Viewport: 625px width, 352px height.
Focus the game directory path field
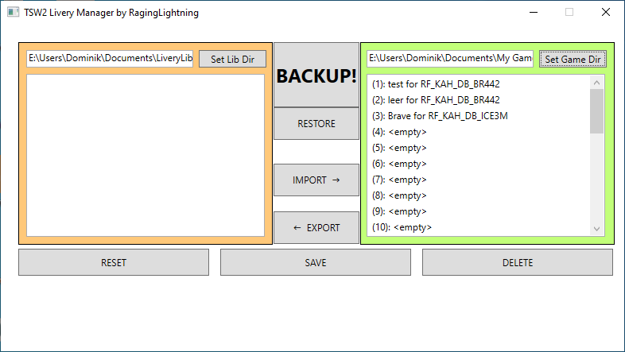click(x=450, y=59)
